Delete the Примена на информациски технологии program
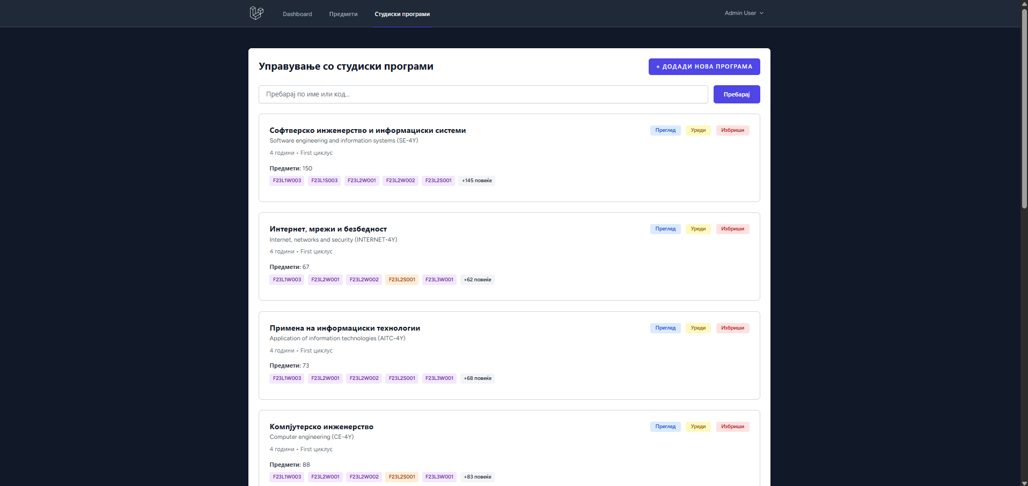Screen dimensions: 1028x486 point(732,328)
